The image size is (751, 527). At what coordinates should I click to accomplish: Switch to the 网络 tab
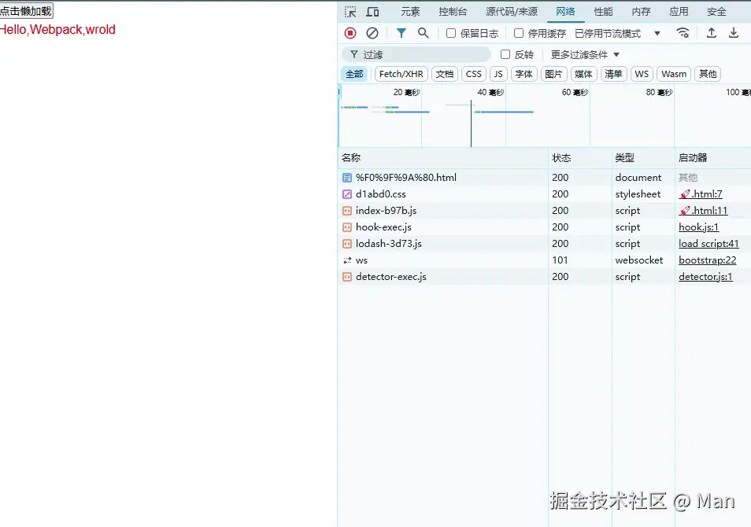click(x=566, y=12)
